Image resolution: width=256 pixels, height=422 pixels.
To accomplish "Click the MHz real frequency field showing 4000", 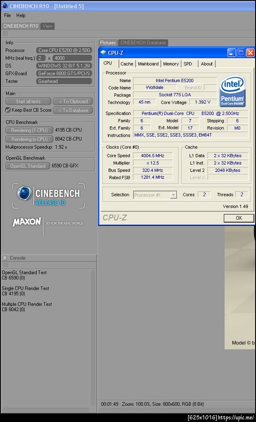I will pyautogui.click(x=72, y=58).
